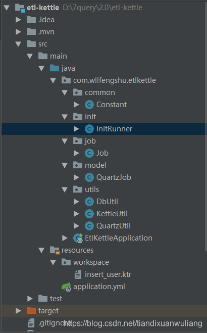
Task: Click the etl-kettle project module icon
Action: [x=20, y=8]
